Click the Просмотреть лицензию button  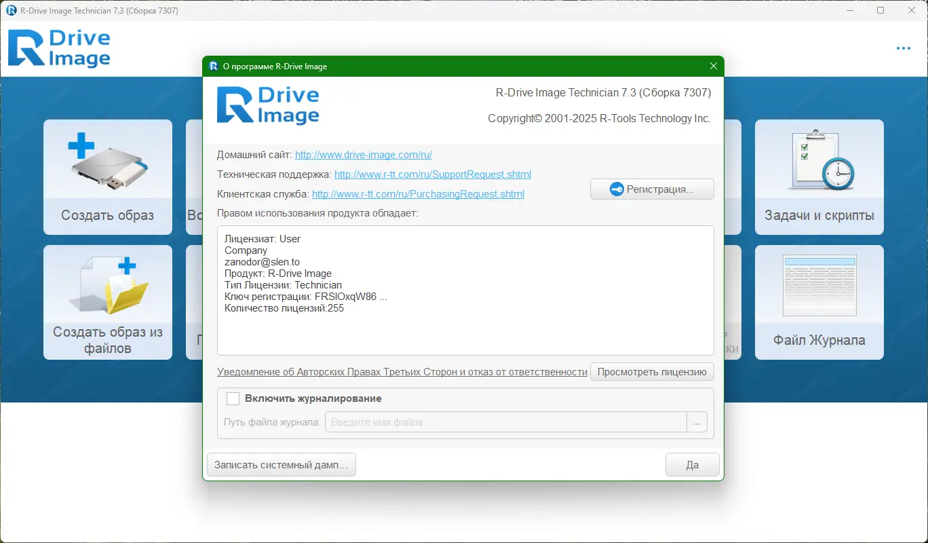tap(652, 372)
